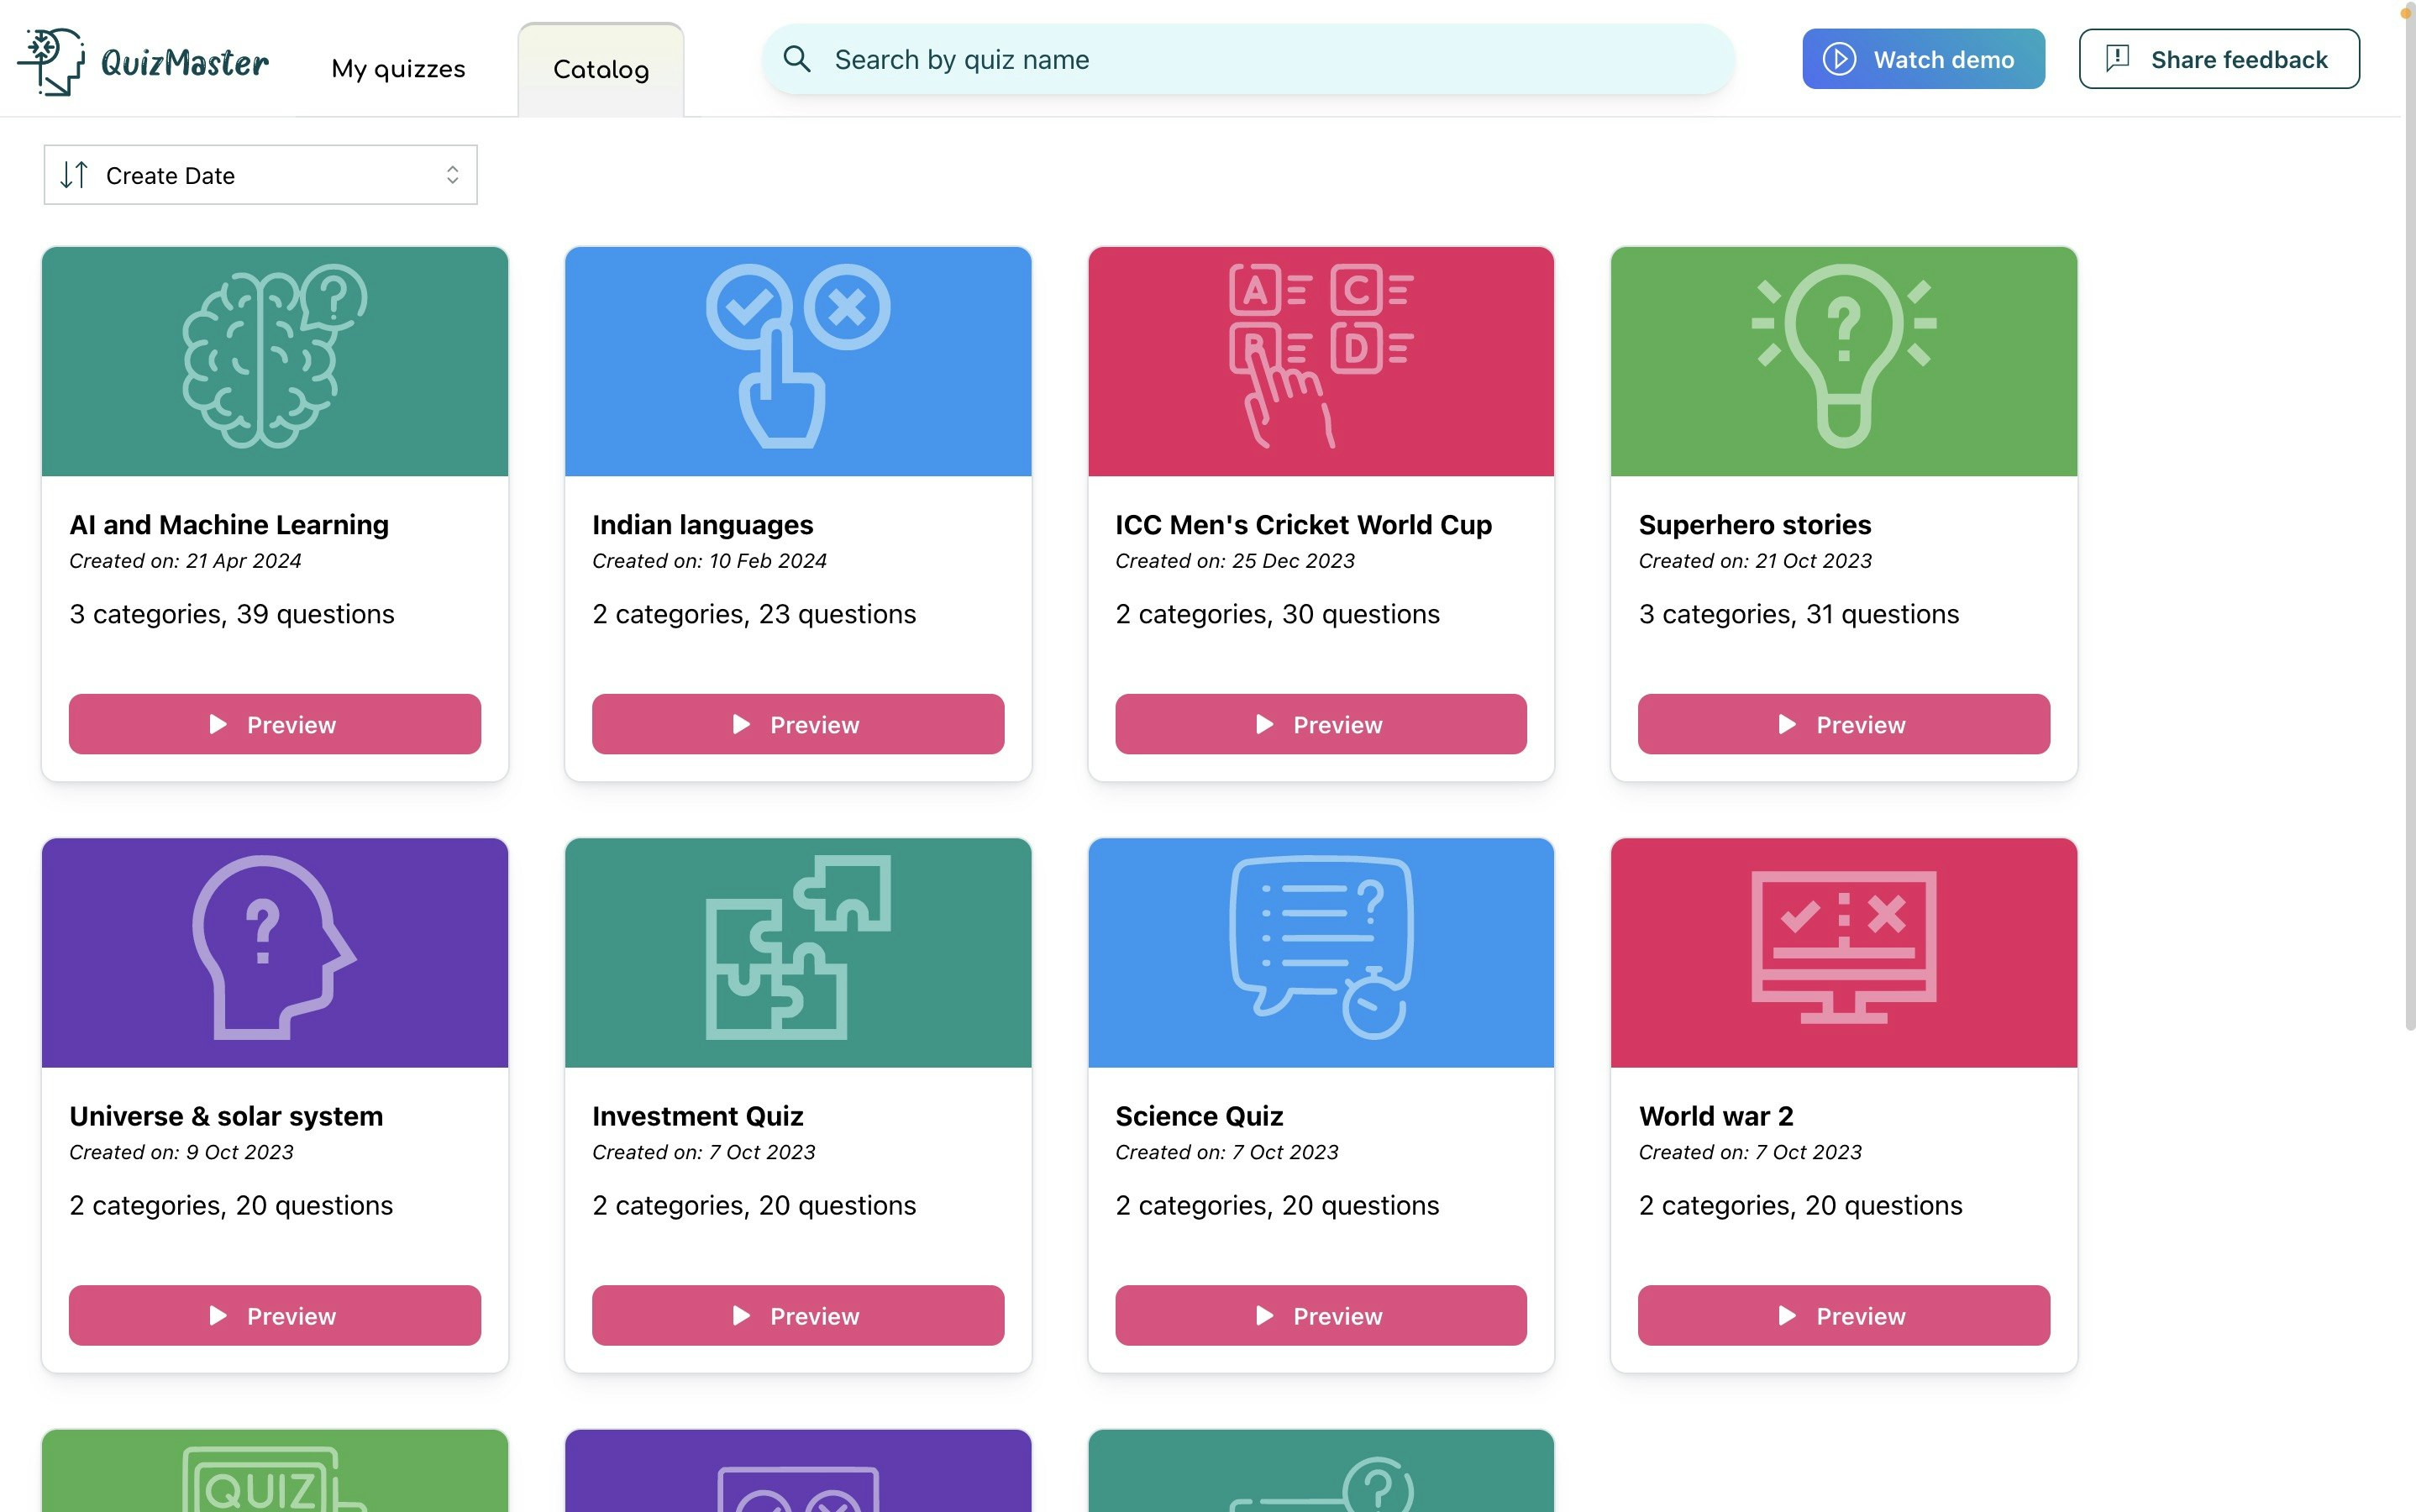Click the monitor icon on World war 2 card
2416x1512 pixels.
[1844, 947]
